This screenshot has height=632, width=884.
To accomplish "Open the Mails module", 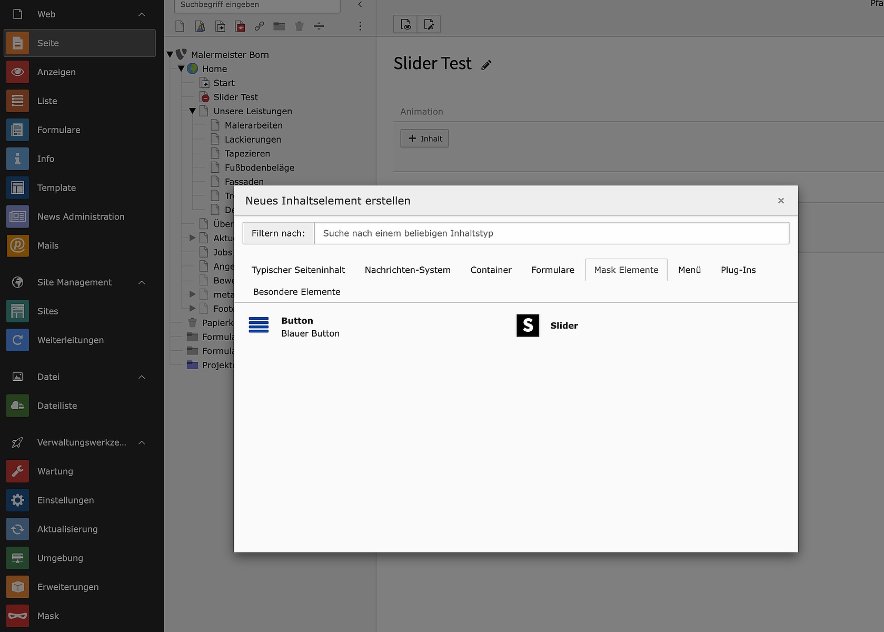I will (80, 246).
